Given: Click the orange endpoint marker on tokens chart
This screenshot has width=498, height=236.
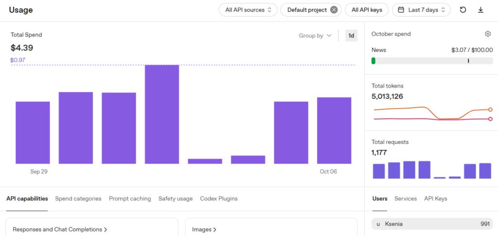Looking at the screenshot, I should 490,109.
